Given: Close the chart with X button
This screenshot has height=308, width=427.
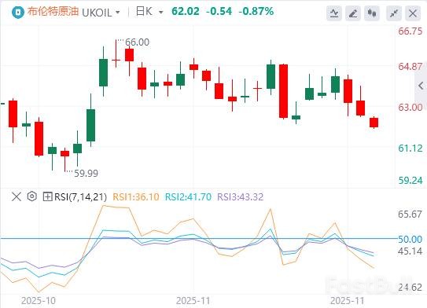Looking at the screenshot, I should [413, 13].
